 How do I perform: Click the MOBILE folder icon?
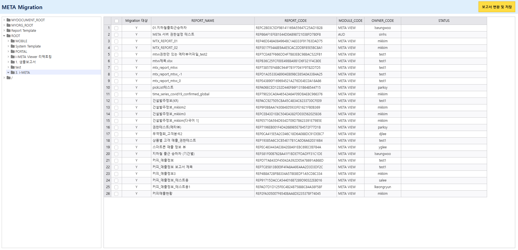click(x=13, y=41)
